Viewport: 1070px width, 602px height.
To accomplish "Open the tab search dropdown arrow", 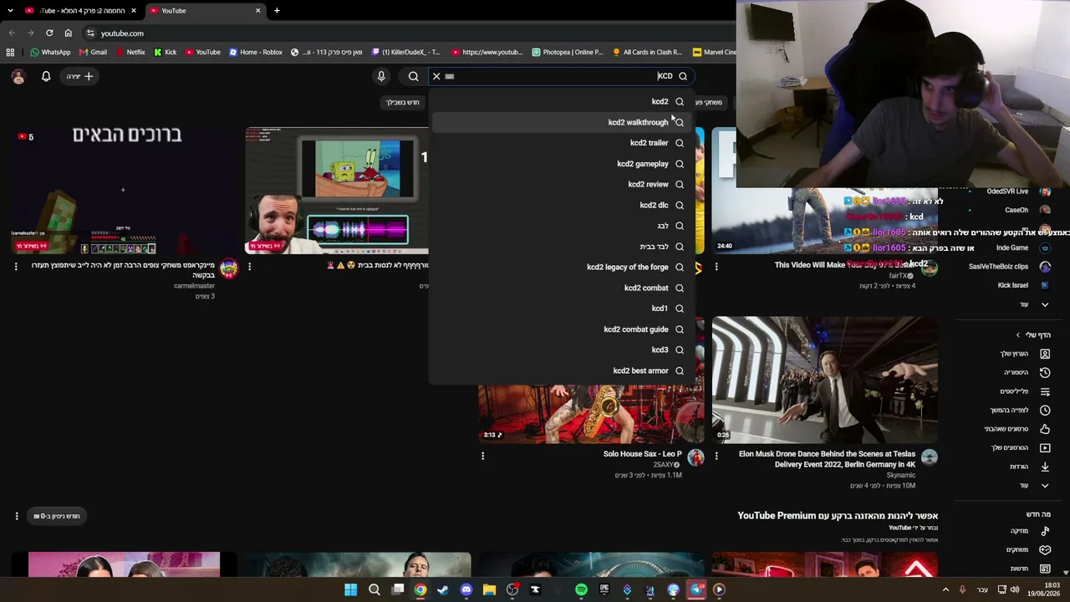I will tap(10, 11).
